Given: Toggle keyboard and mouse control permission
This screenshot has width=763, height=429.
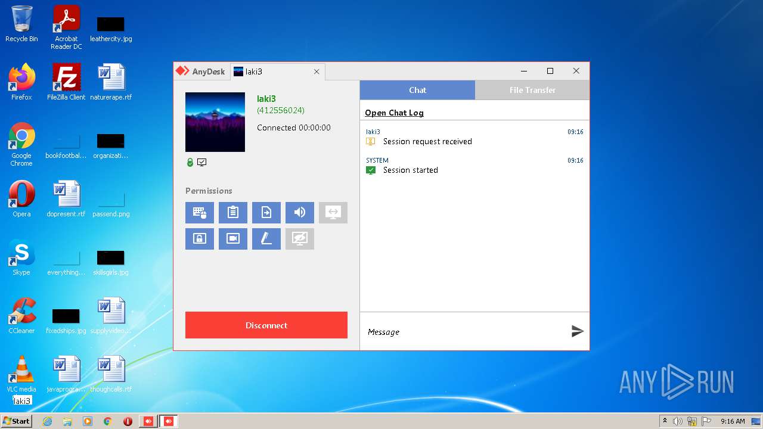Looking at the screenshot, I should [x=200, y=213].
